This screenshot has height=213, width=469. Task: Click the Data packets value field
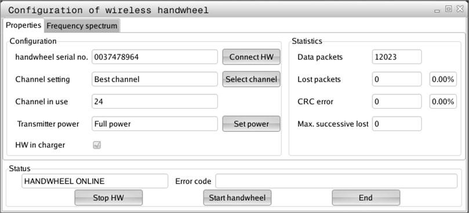[x=397, y=57]
